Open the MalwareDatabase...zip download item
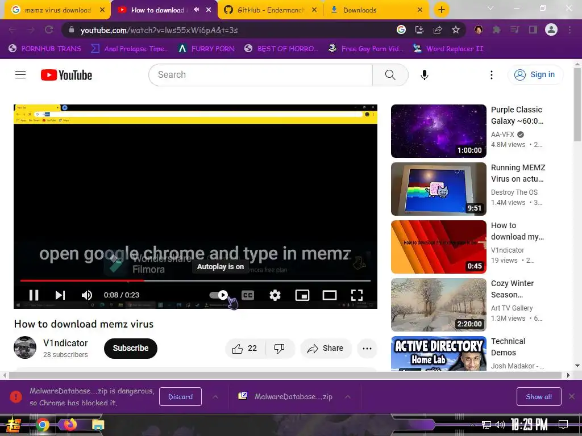This screenshot has width=582, height=436. (285, 397)
